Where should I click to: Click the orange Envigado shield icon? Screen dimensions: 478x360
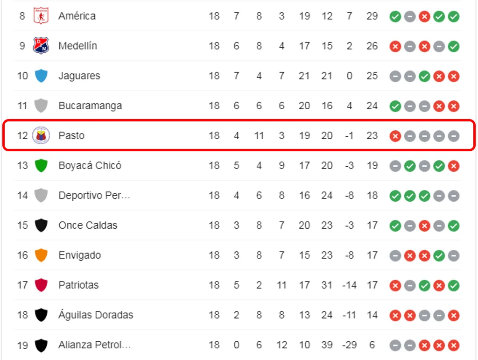41,255
